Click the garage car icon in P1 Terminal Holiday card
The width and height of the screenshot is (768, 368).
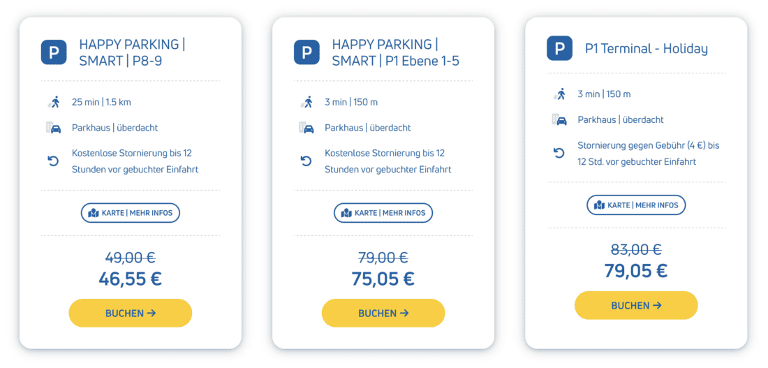point(559,119)
